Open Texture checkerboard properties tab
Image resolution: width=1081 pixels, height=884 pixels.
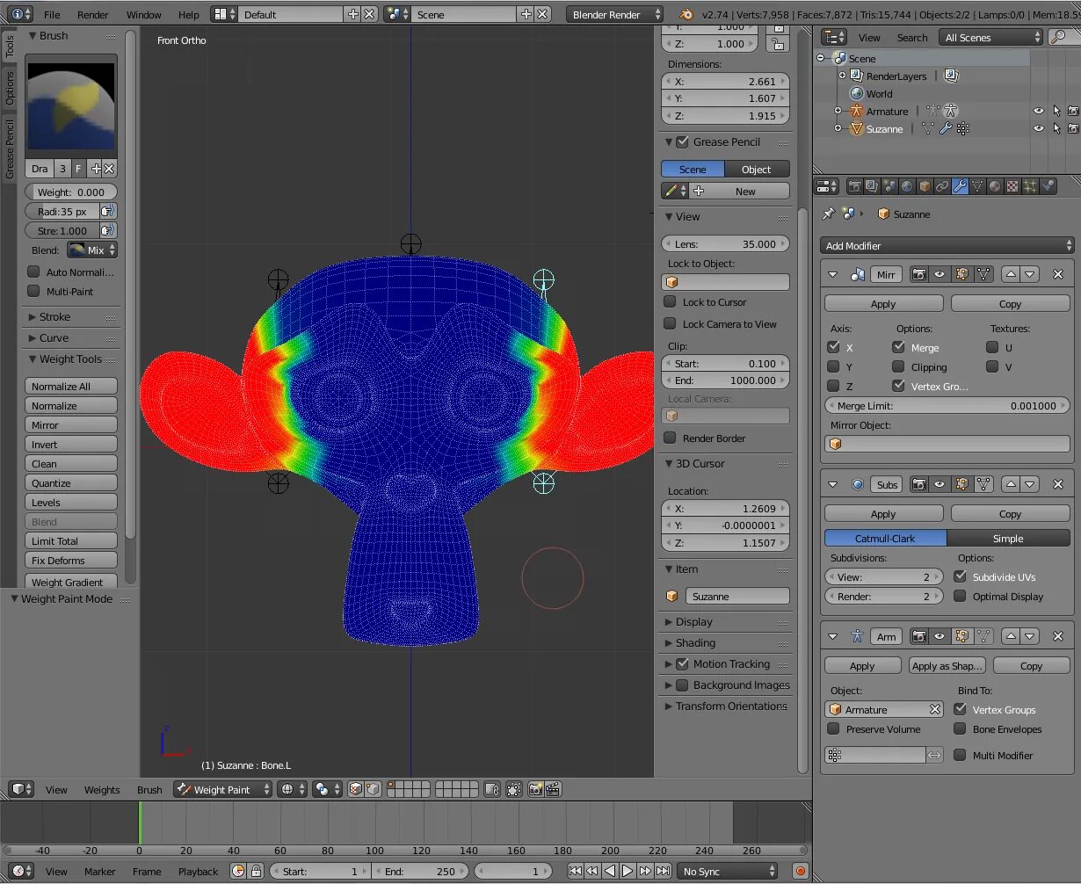(x=1012, y=186)
